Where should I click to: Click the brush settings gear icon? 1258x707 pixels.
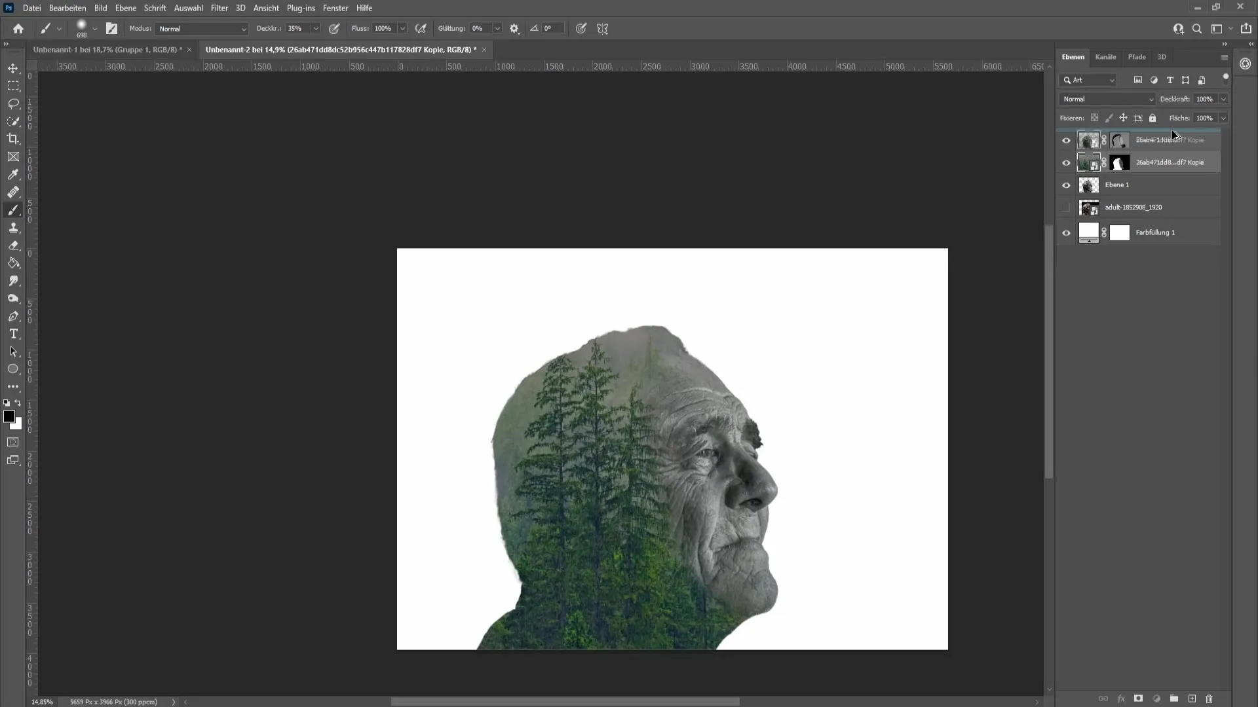514,29
